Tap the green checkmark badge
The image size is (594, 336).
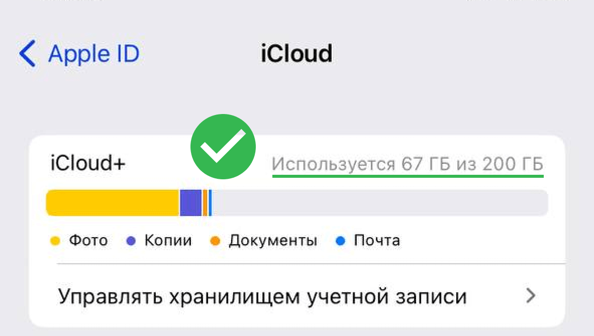tap(224, 146)
